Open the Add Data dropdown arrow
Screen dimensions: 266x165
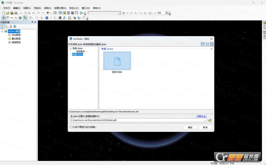(51, 13)
